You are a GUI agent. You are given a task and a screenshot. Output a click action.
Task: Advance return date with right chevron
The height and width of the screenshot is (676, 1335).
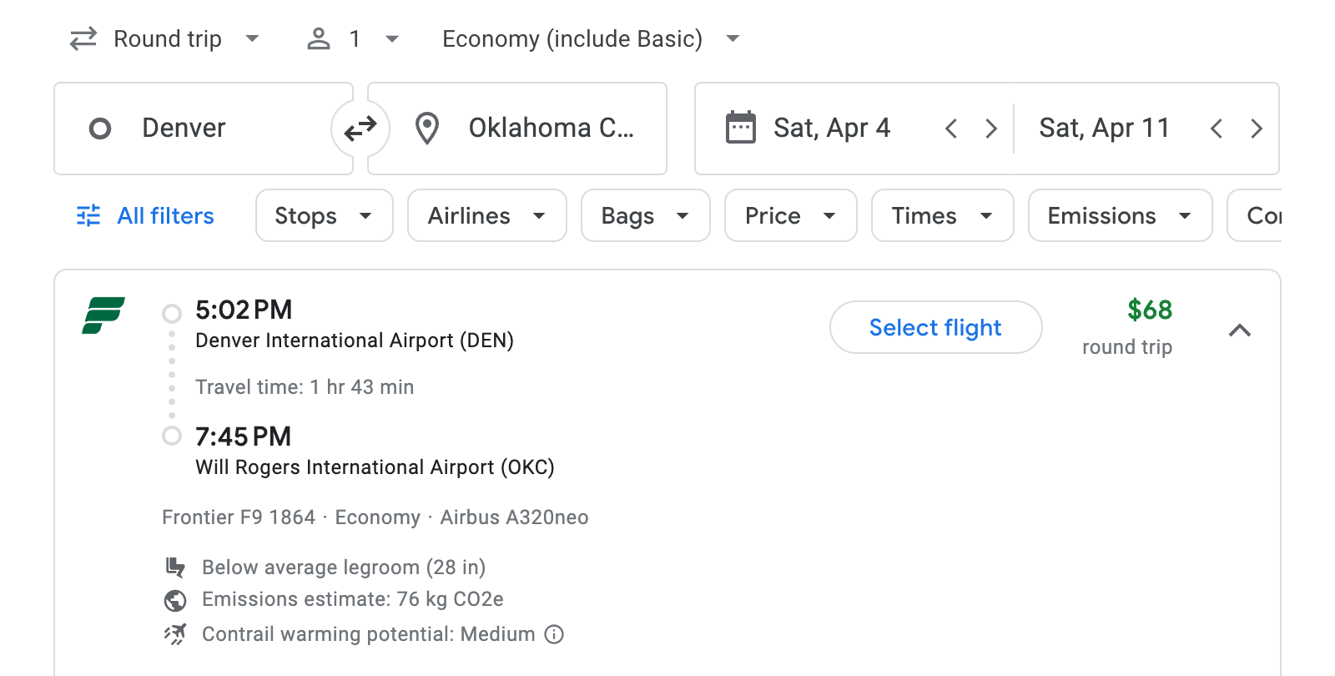(x=1257, y=128)
